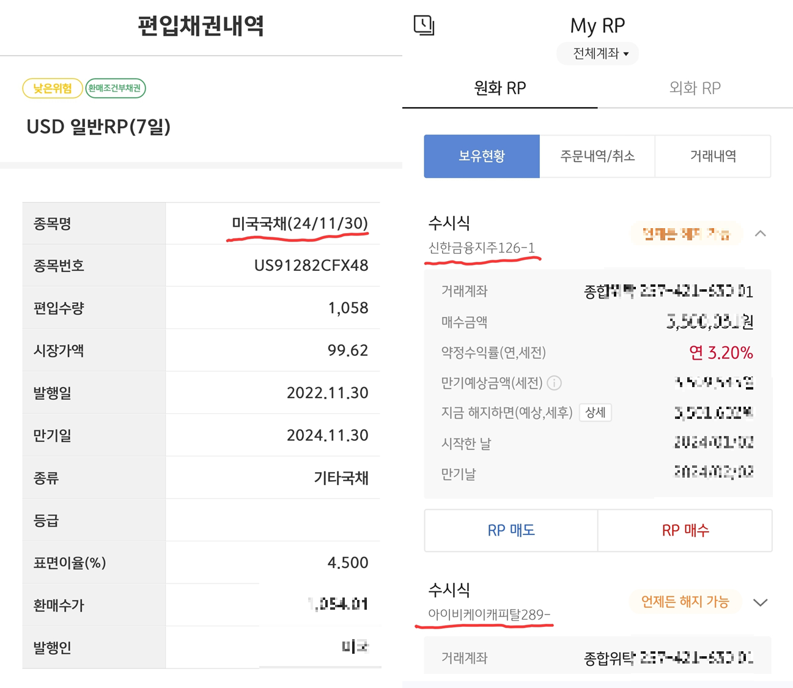Open the 주문내역/취소 tab
Screen dimensions: 793x688
tap(597, 156)
